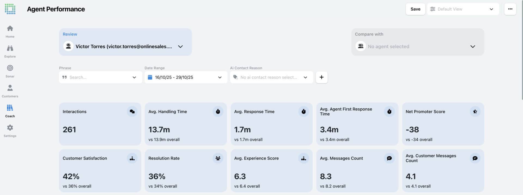Image resolution: width=523 pixels, height=195 pixels.
Task: Open the Default View selector
Action: pos(463,9)
